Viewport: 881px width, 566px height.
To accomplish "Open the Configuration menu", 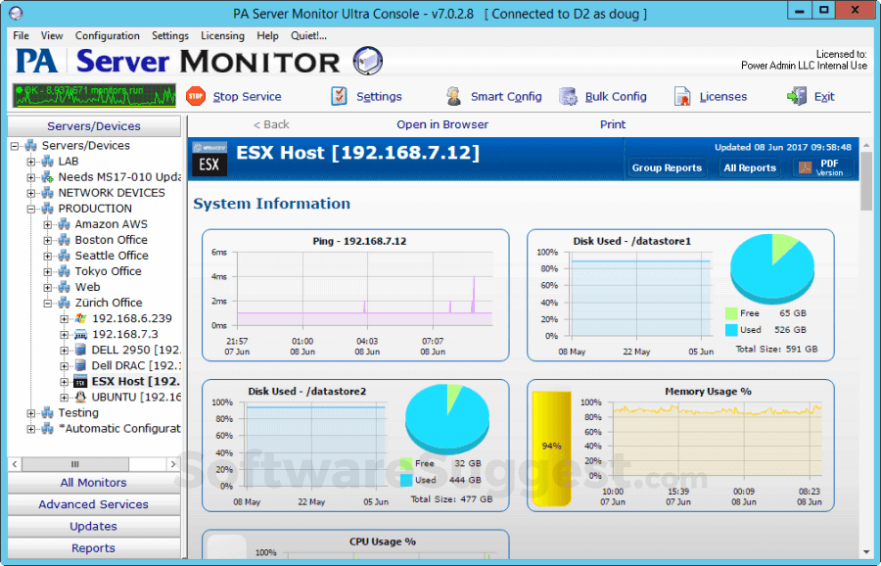I will 108,35.
